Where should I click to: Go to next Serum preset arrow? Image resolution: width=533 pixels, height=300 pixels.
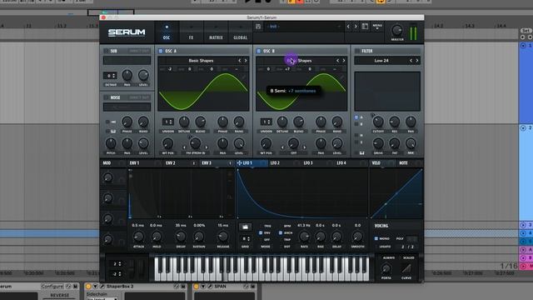pos(356,26)
